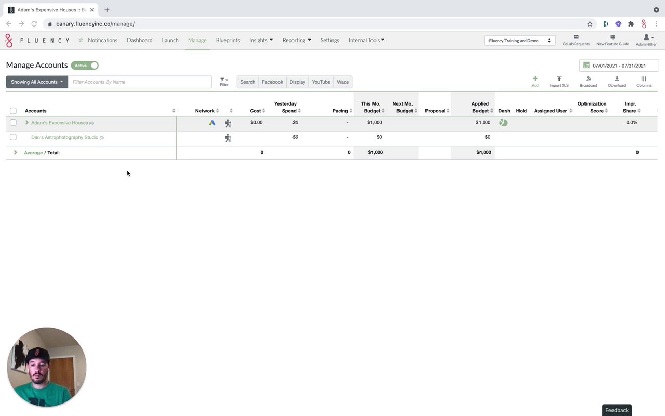Filter by YouTube channel
The width and height of the screenshot is (665, 416).
click(321, 82)
